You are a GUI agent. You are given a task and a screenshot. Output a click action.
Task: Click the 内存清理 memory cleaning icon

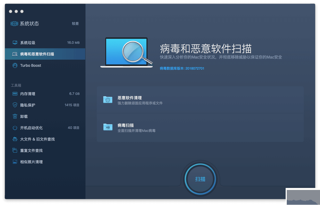tap(15, 94)
